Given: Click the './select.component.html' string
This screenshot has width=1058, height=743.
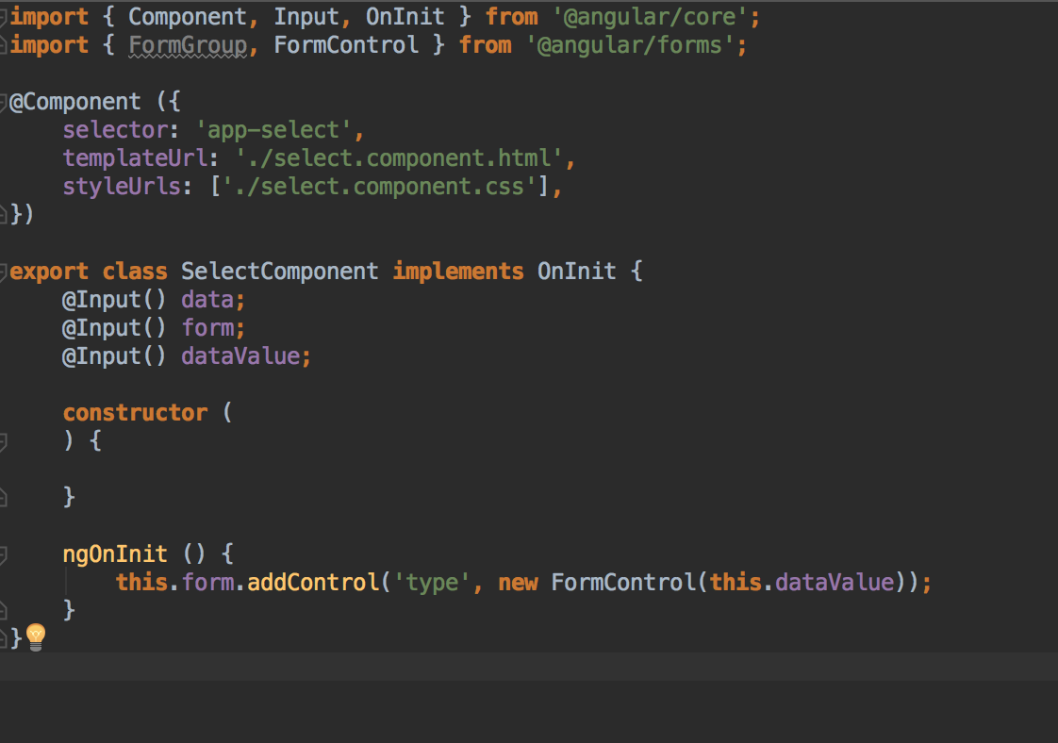Looking at the screenshot, I should click(x=400, y=157).
